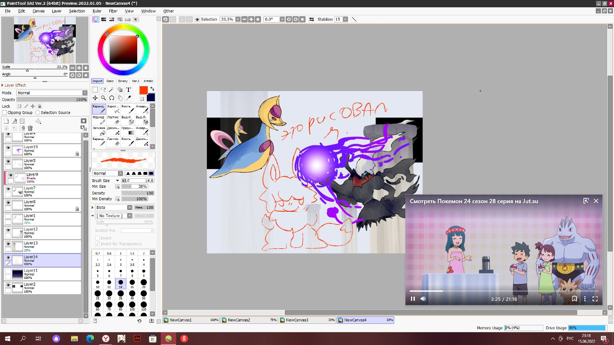Choose the Маркер brush tool
The image size is (614, 345).
(x=99, y=120)
